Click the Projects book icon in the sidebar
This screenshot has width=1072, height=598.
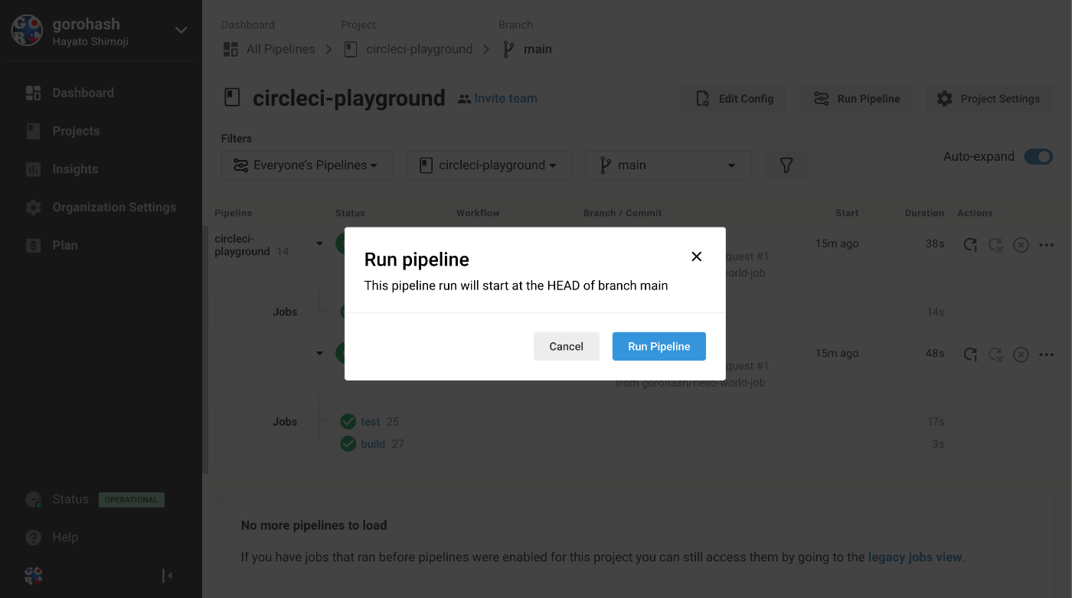33,131
